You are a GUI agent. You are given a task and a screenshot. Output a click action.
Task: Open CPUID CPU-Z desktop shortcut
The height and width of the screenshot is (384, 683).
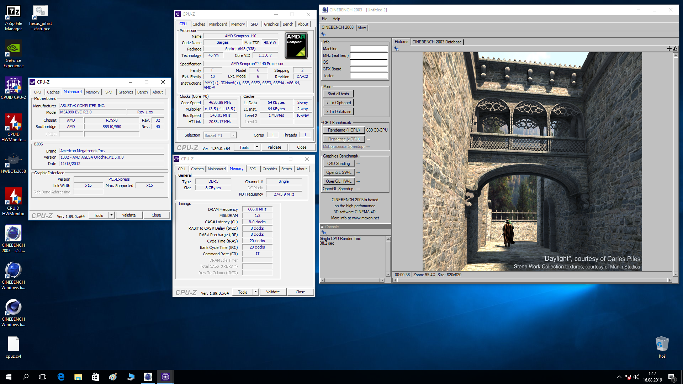pos(14,88)
